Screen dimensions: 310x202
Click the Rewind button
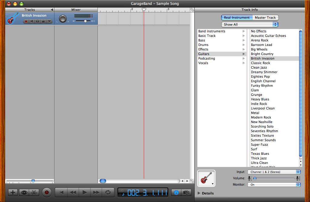(x=73, y=193)
